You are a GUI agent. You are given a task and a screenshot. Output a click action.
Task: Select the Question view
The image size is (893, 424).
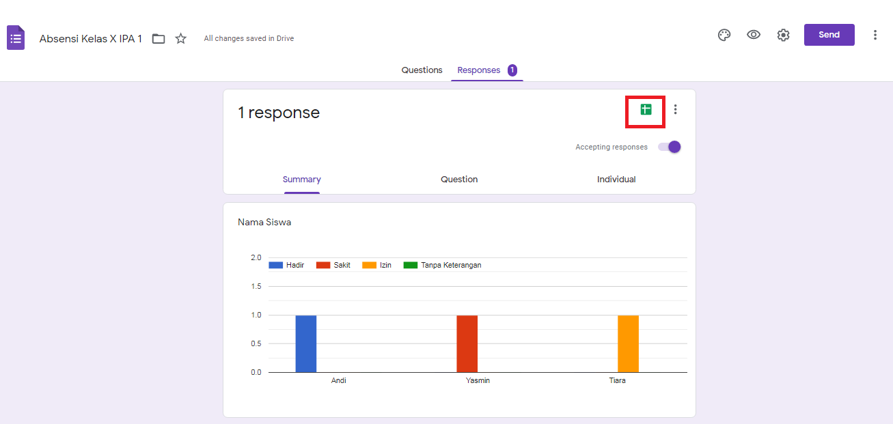click(458, 179)
